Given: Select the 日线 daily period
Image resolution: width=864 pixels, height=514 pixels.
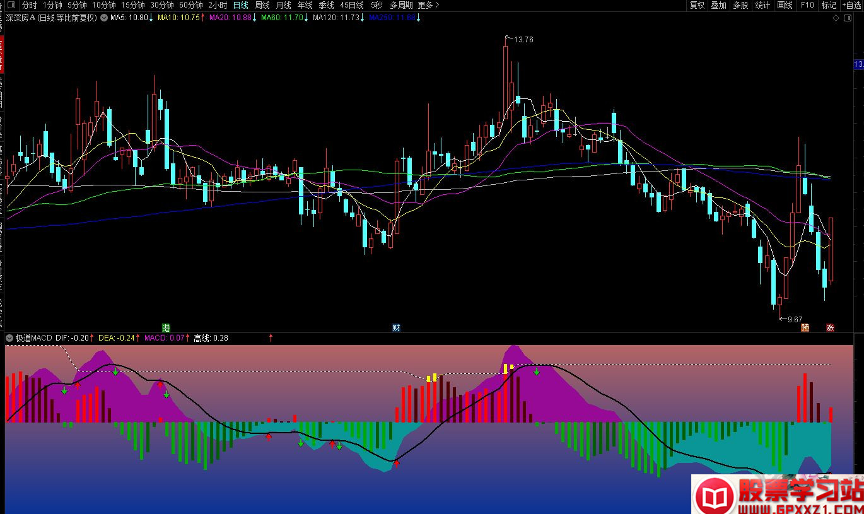Looking at the screenshot, I should click(241, 5).
